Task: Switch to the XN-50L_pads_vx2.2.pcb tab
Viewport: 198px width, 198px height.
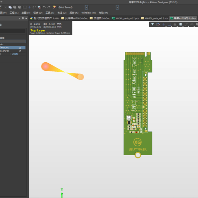Action: [126, 18]
